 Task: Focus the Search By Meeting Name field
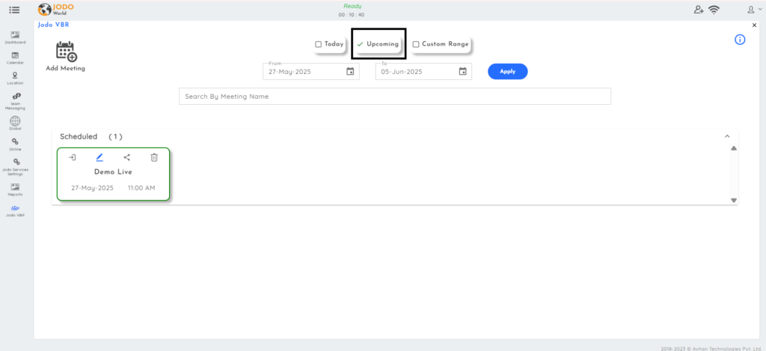pos(395,97)
